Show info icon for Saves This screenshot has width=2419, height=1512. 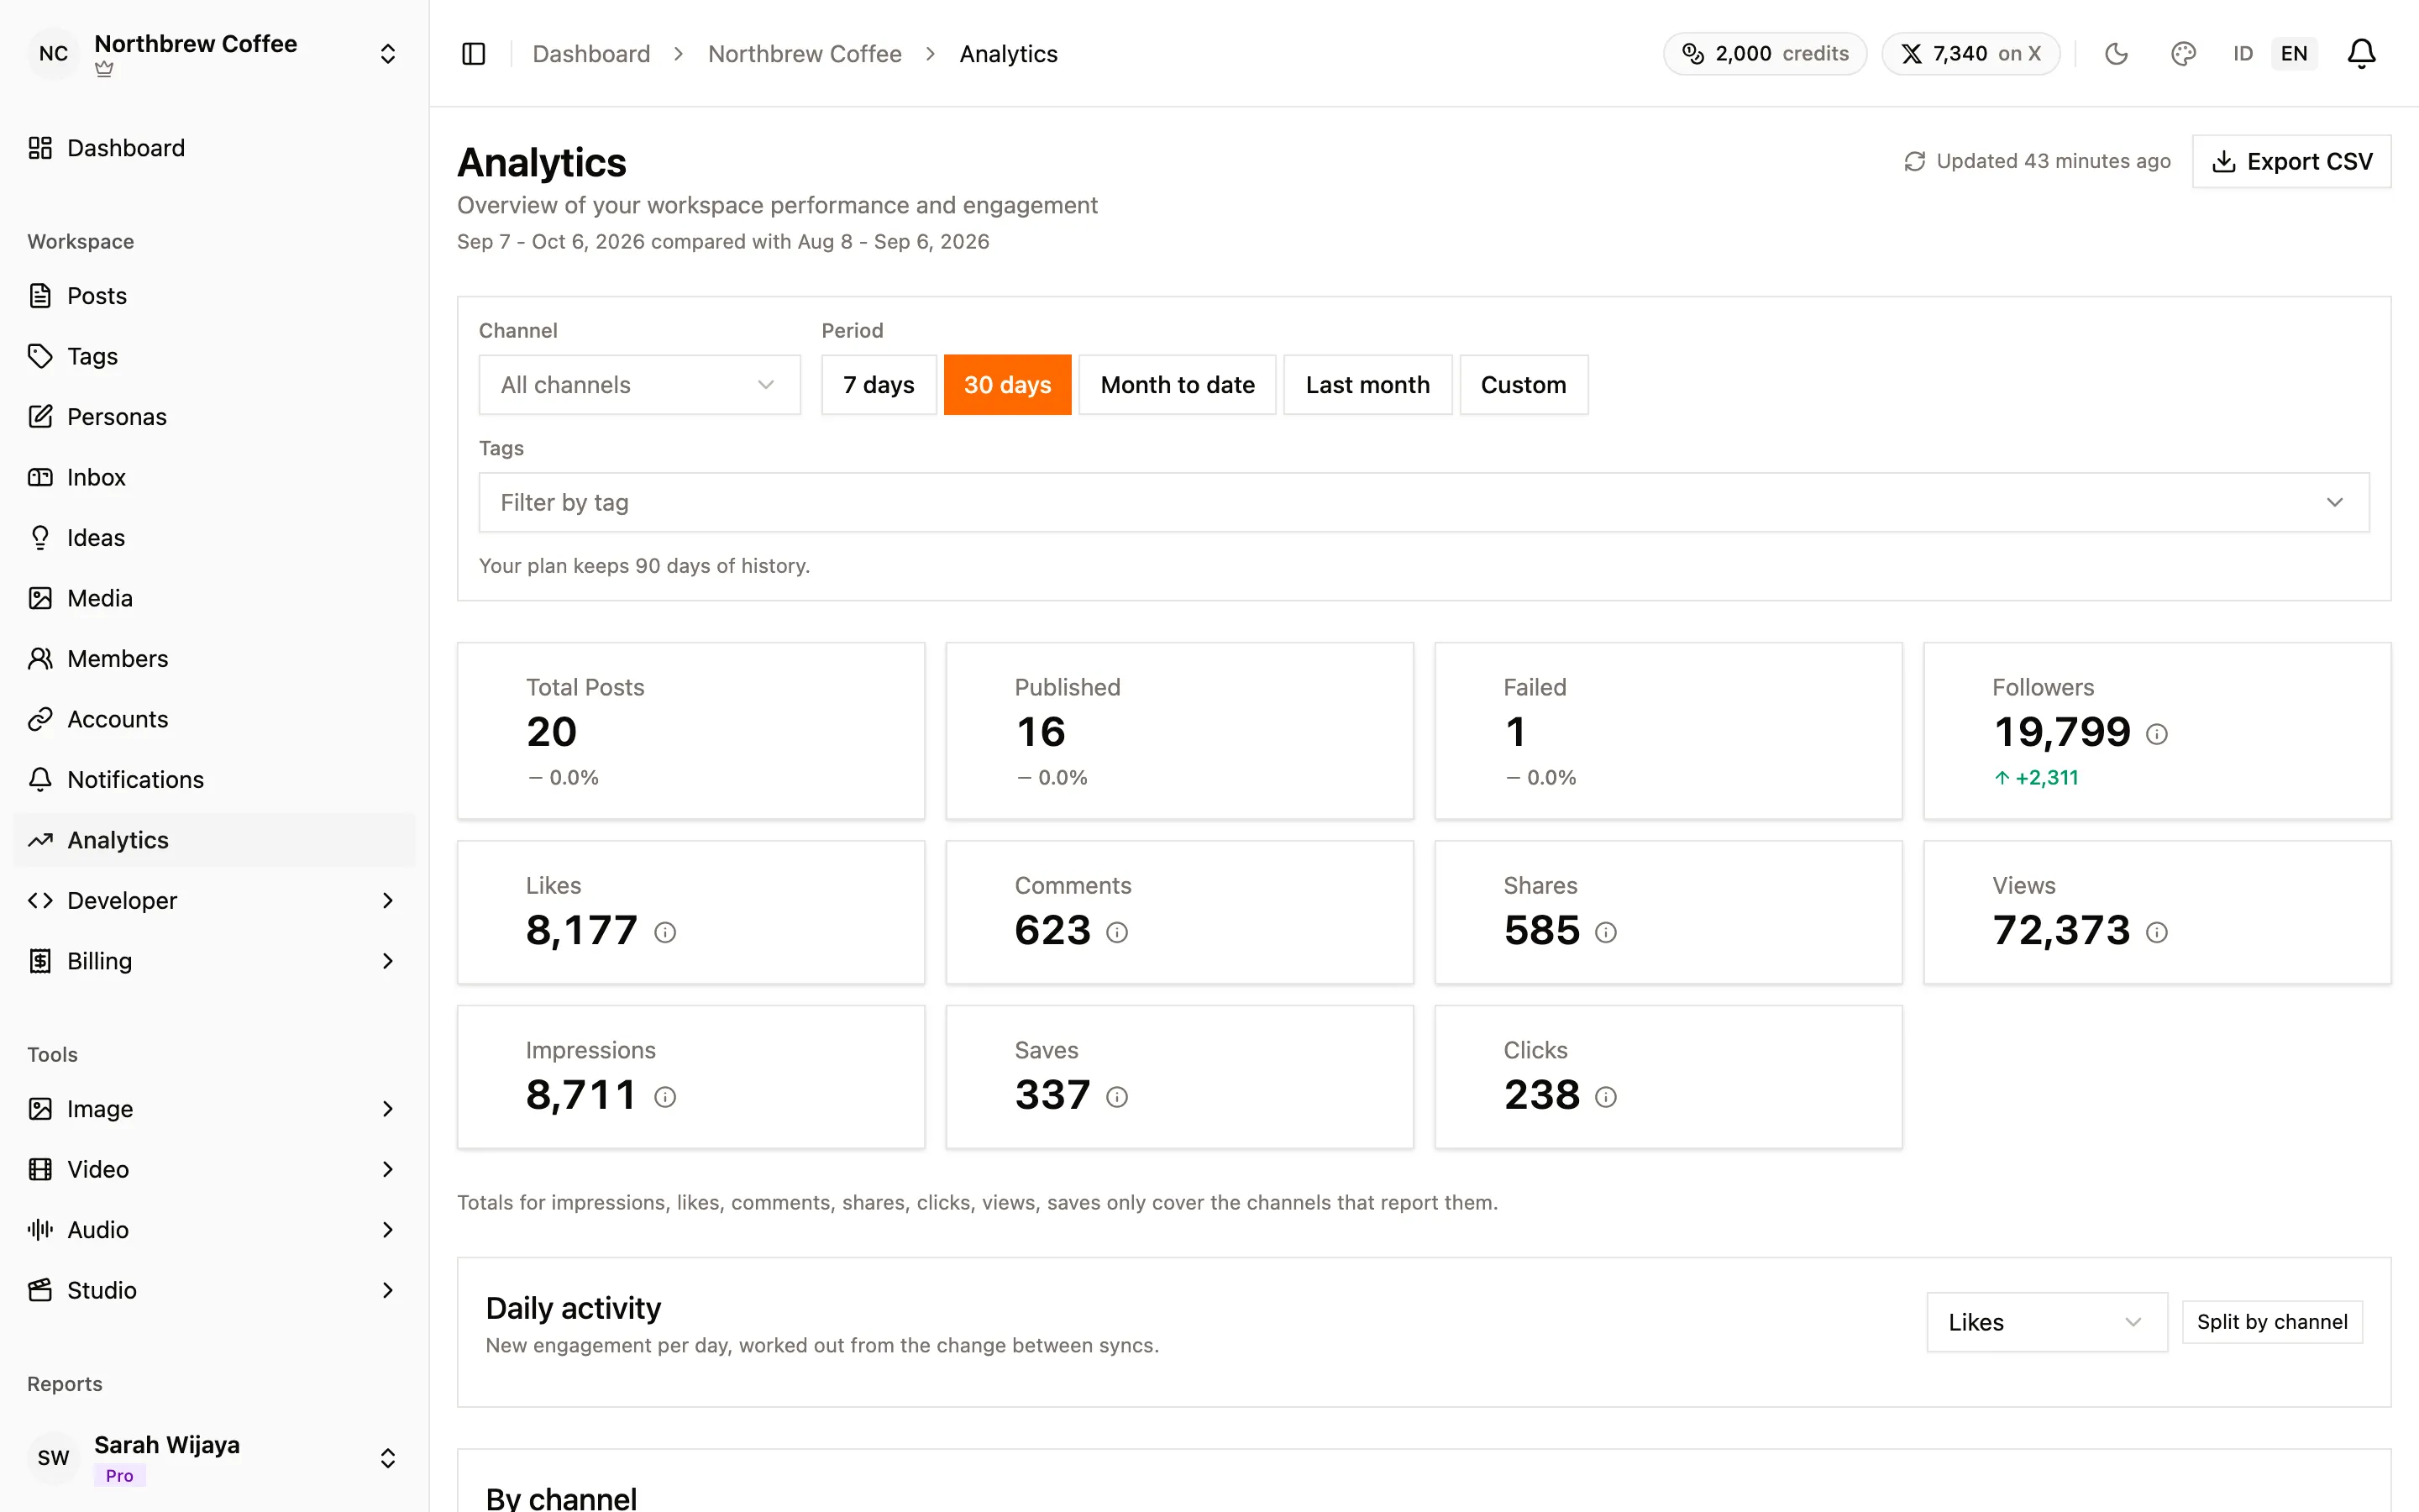coord(1116,1098)
